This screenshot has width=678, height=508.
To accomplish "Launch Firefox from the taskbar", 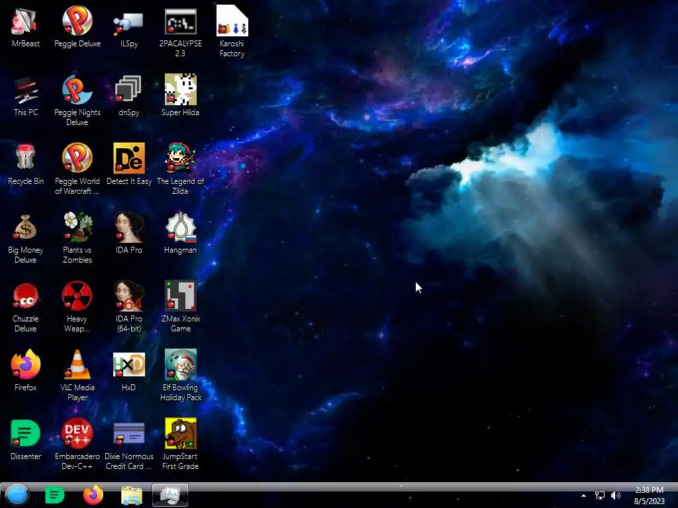I will (x=93, y=495).
